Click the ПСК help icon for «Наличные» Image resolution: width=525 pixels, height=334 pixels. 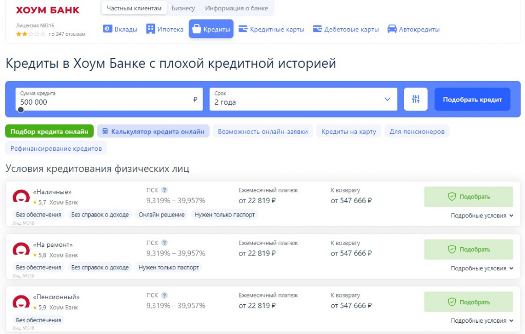pyautogui.click(x=164, y=190)
